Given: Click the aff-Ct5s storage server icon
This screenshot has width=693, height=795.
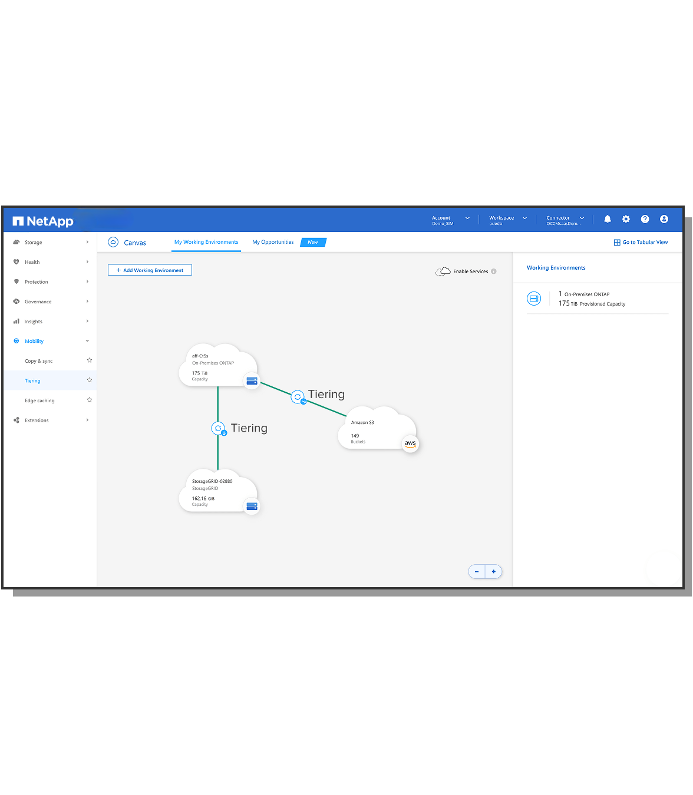Looking at the screenshot, I should (x=252, y=381).
